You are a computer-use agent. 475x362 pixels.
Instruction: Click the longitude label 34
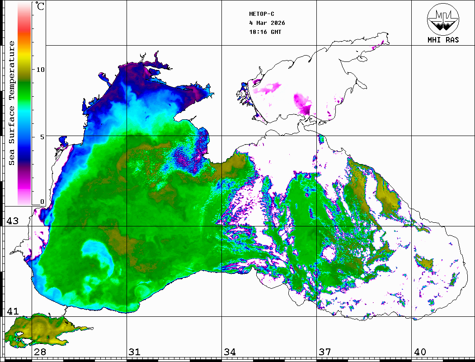pyautogui.click(x=230, y=352)
